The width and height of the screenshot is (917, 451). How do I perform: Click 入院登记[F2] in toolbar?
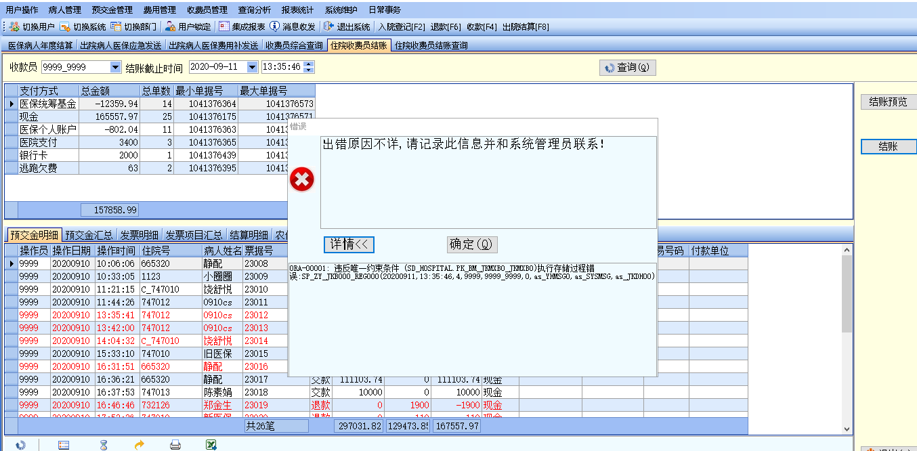tap(402, 27)
